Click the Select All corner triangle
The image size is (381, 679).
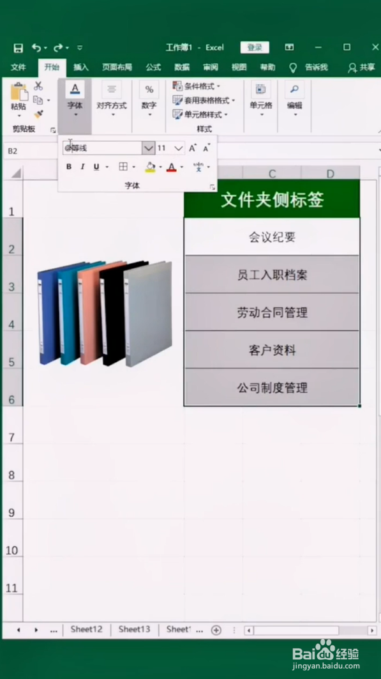[x=15, y=174]
